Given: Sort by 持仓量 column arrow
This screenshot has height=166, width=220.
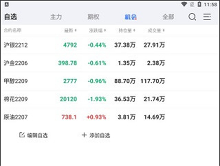Looking at the screenshot, I should coord(134,30).
